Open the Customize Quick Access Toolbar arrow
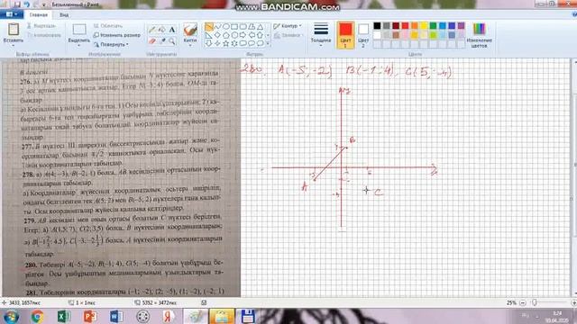This screenshot has width=577, height=324. [x=44, y=4]
